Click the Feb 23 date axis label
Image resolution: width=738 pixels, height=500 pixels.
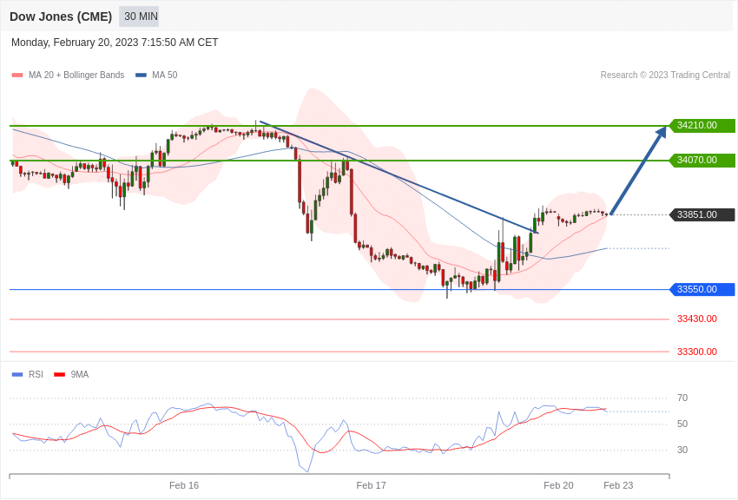tap(618, 485)
